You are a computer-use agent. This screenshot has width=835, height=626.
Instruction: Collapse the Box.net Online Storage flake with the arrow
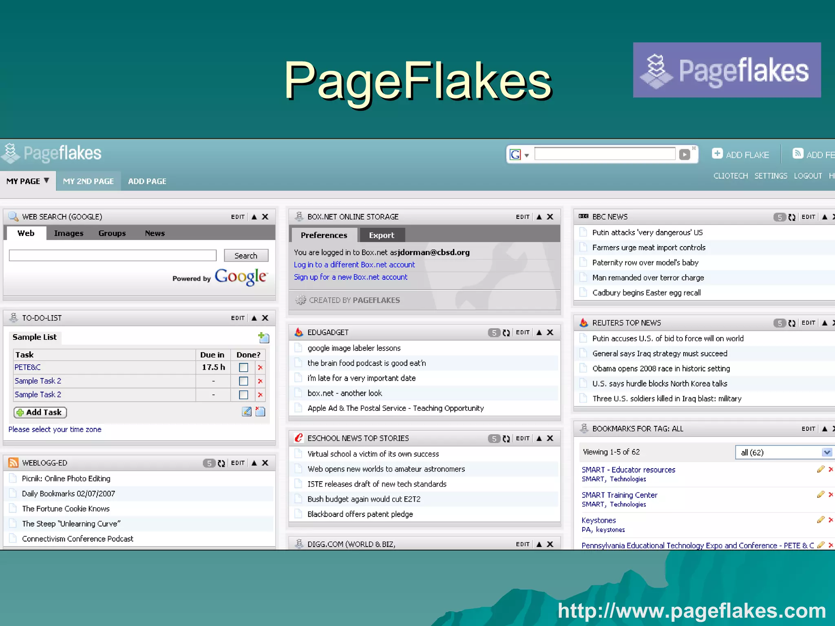(x=539, y=217)
